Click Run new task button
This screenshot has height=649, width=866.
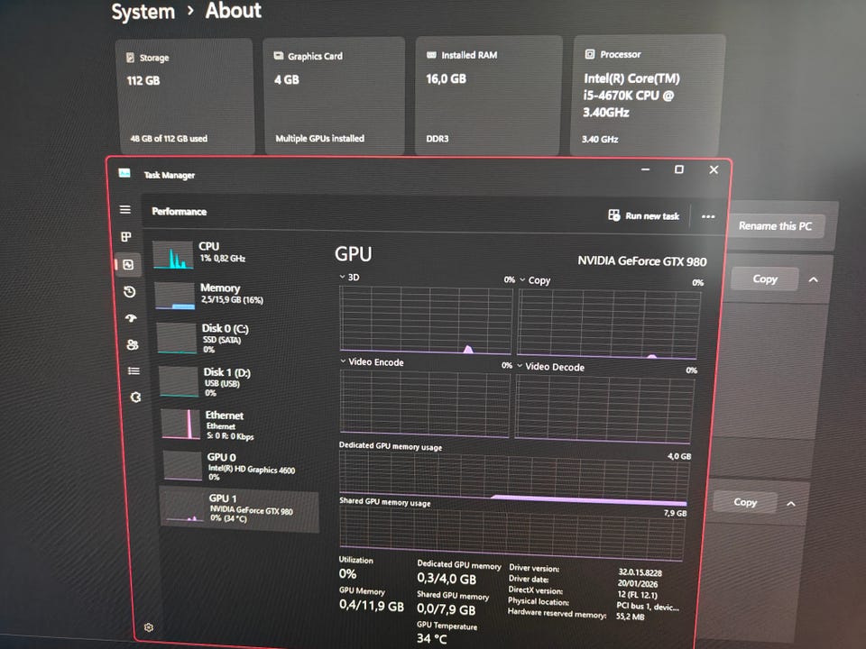click(x=643, y=215)
